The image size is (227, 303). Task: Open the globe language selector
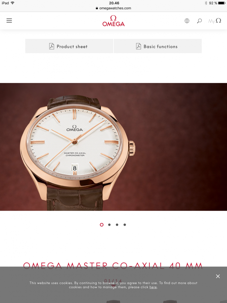pos(187,21)
